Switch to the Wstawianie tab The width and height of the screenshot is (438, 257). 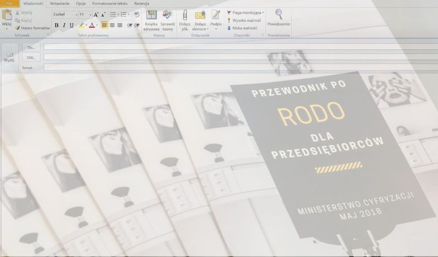click(59, 3)
